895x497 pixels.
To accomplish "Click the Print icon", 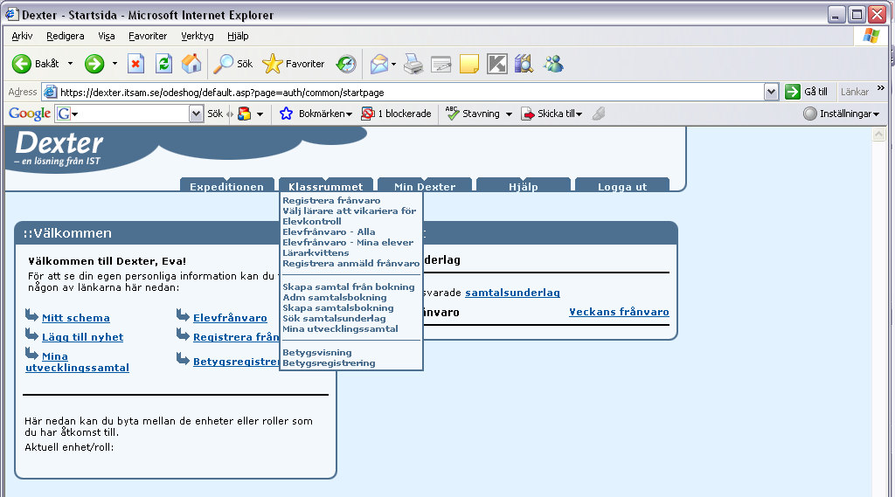I will [x=413, y=64].
